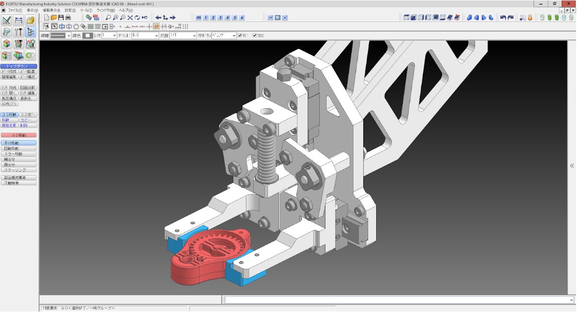
Task: Click the zoom in (plus) magnifier icon
Action: 115,18
